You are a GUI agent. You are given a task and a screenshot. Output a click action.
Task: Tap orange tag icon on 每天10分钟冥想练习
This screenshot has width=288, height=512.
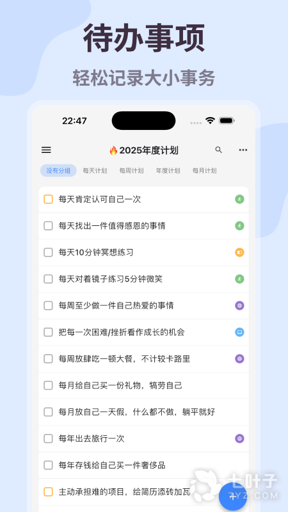[x=239, y=252]
